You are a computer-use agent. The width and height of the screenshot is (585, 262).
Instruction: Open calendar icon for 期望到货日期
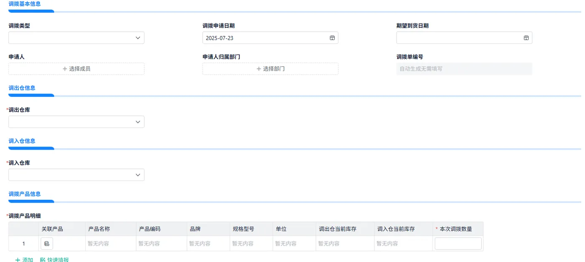526,38
